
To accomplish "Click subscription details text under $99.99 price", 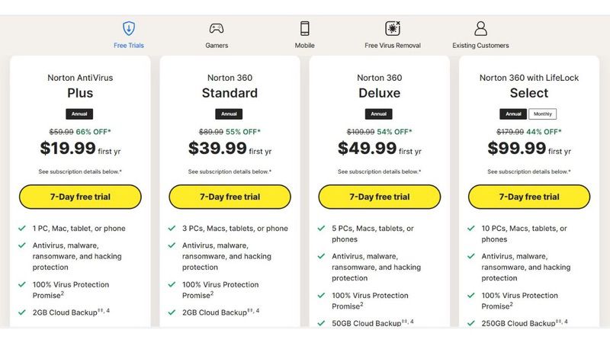I will pos(529,171).
